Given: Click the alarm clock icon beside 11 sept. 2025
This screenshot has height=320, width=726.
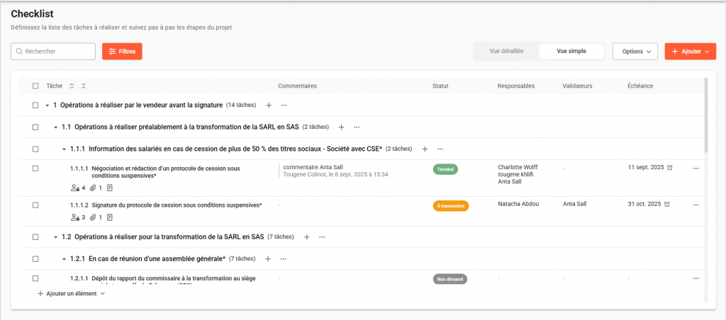Looking at the screenshot, I should 670,168.
